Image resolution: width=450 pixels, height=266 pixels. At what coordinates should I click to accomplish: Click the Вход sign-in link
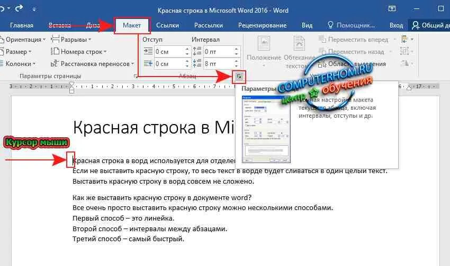point(397,25)
